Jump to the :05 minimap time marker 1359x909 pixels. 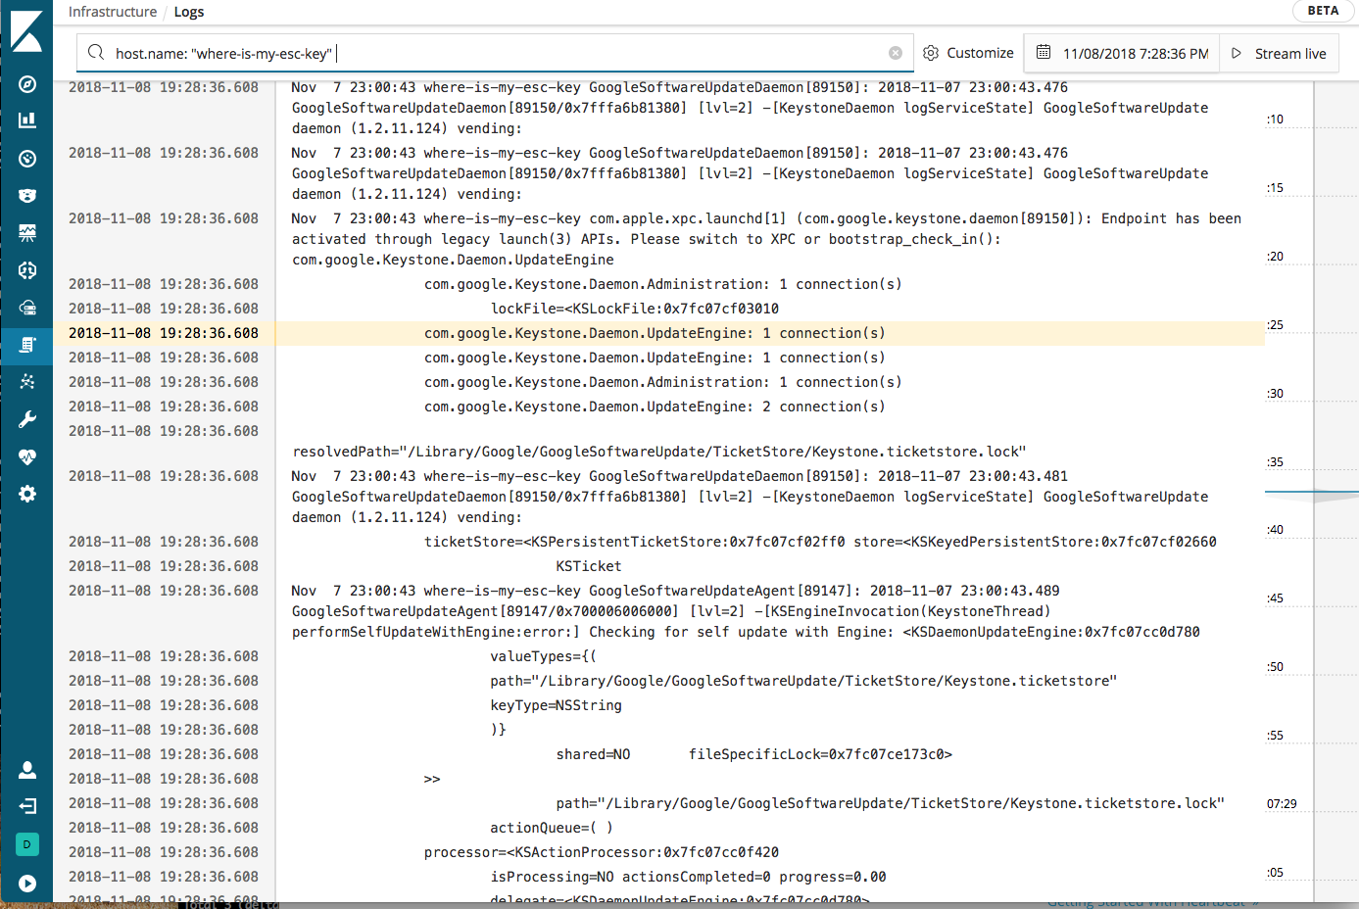pyautogui.click(x=1275, y=873)
